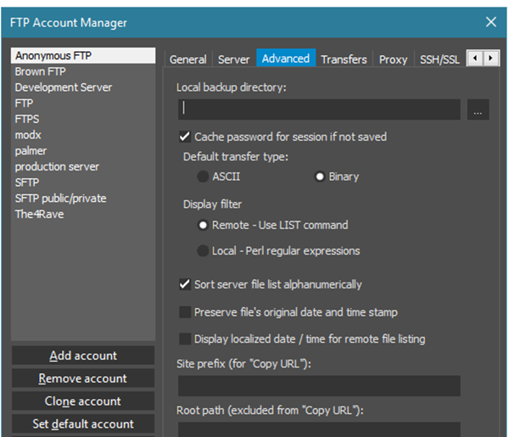Select The4Rave account
Screen dimensions: 509x437
click(83, 215)
